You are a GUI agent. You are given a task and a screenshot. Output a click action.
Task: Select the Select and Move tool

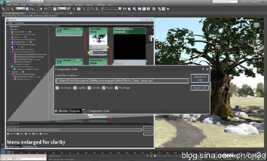tap(46, 9)
